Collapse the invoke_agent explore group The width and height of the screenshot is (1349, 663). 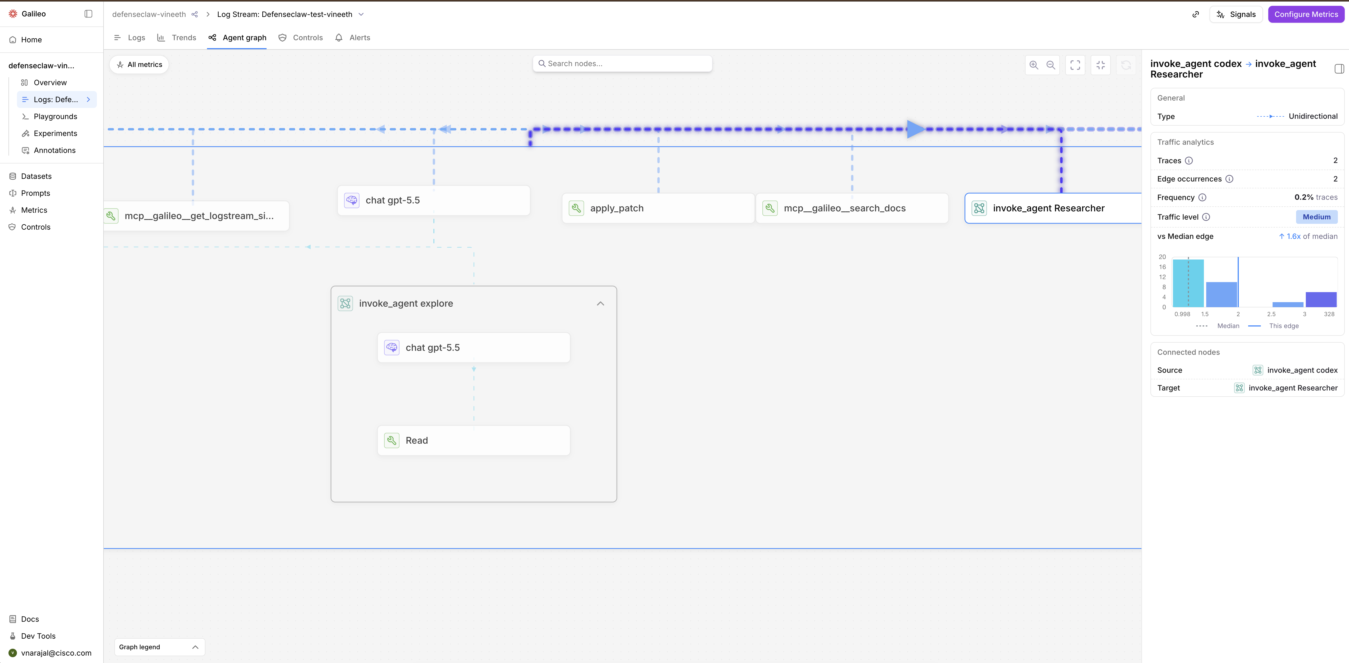pos(600,303)
